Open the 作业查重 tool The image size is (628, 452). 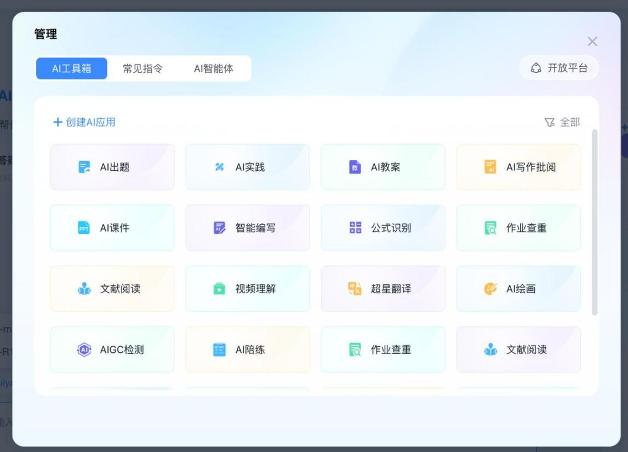[x=518, y=228]
